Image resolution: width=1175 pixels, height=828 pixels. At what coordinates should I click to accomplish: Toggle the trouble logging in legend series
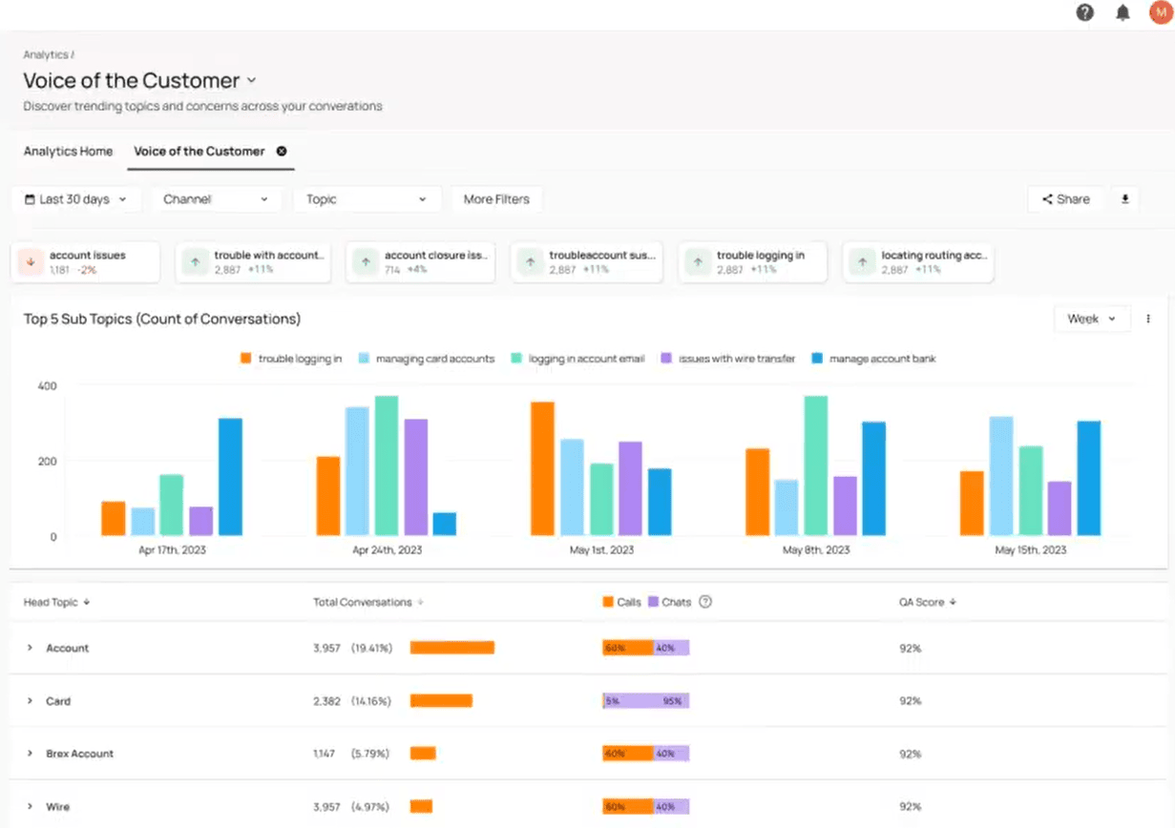coord(290,359)
